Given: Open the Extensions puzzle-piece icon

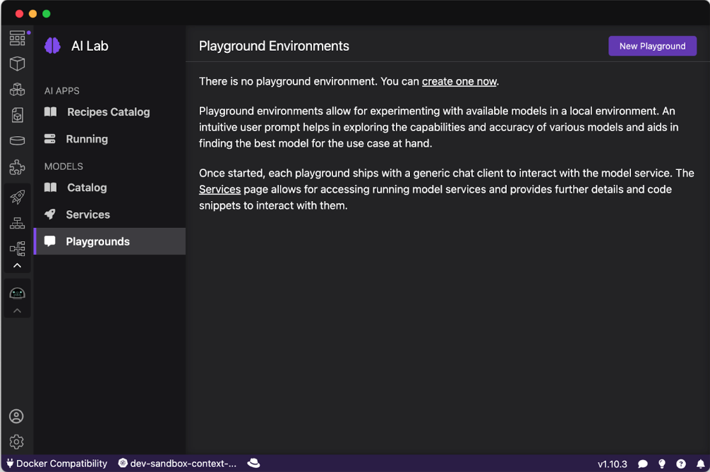Looking at the screenshot, I should 17,167.
